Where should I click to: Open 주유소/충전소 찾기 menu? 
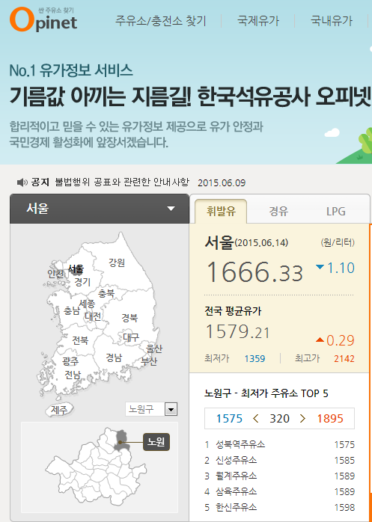click(x=161, y=21)
